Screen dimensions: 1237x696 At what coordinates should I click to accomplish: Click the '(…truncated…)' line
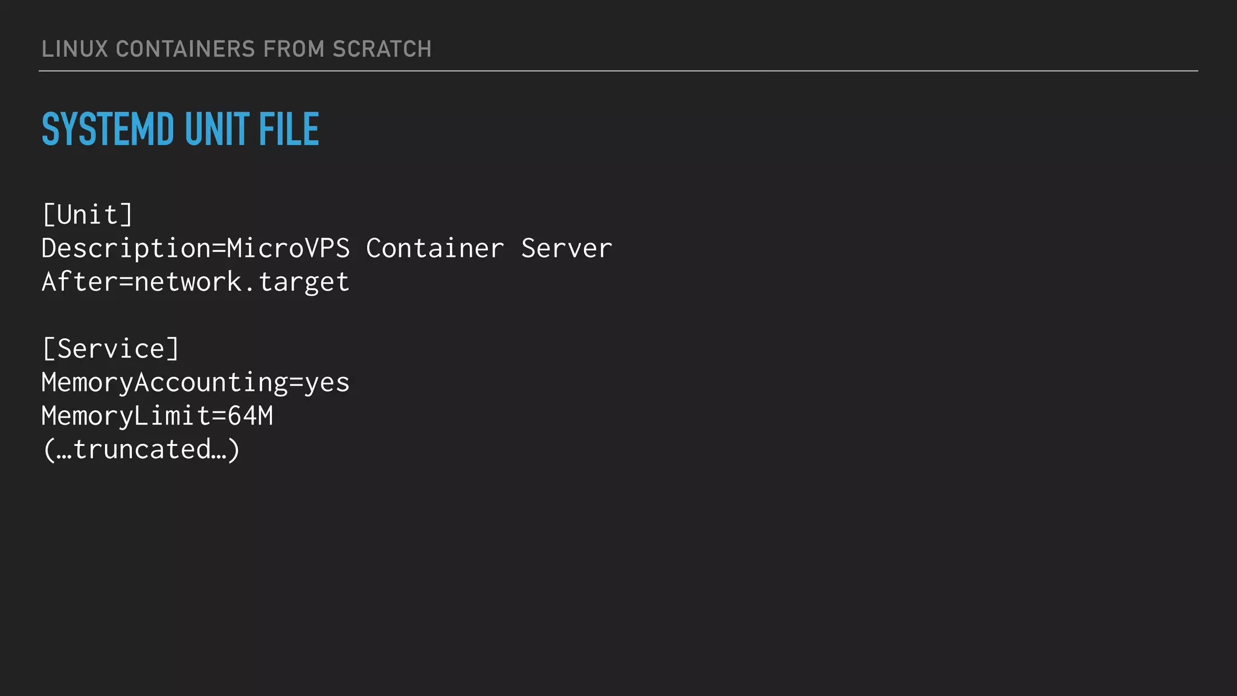tap(141, 449)
